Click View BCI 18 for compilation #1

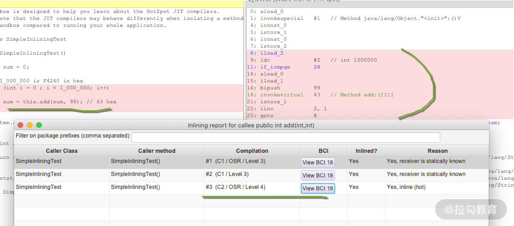[x=317, y=162]
